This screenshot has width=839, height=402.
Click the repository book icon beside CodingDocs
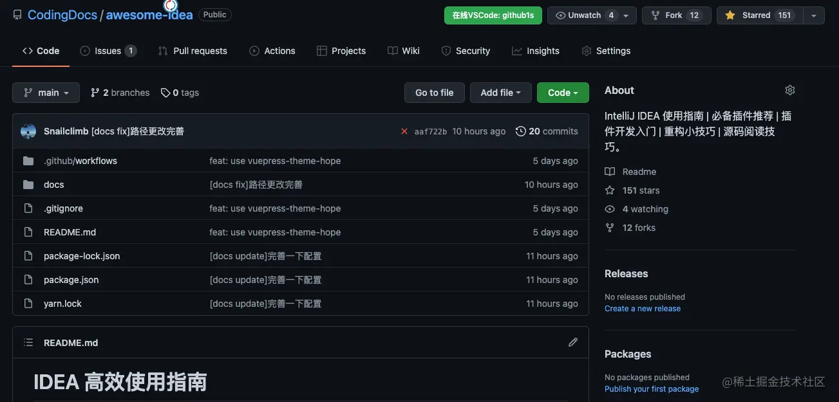[x=17, y=15]
